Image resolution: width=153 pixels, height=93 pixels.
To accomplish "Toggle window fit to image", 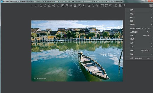I will point(102,6).
